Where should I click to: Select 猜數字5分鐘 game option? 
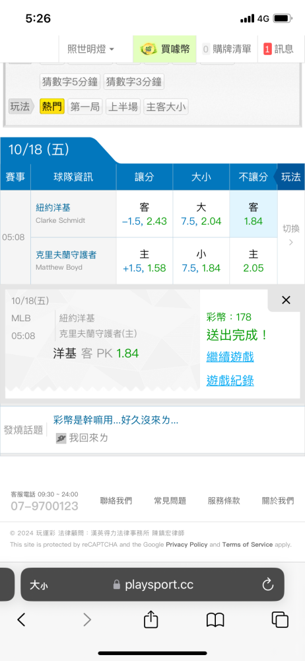click(71, 82)
